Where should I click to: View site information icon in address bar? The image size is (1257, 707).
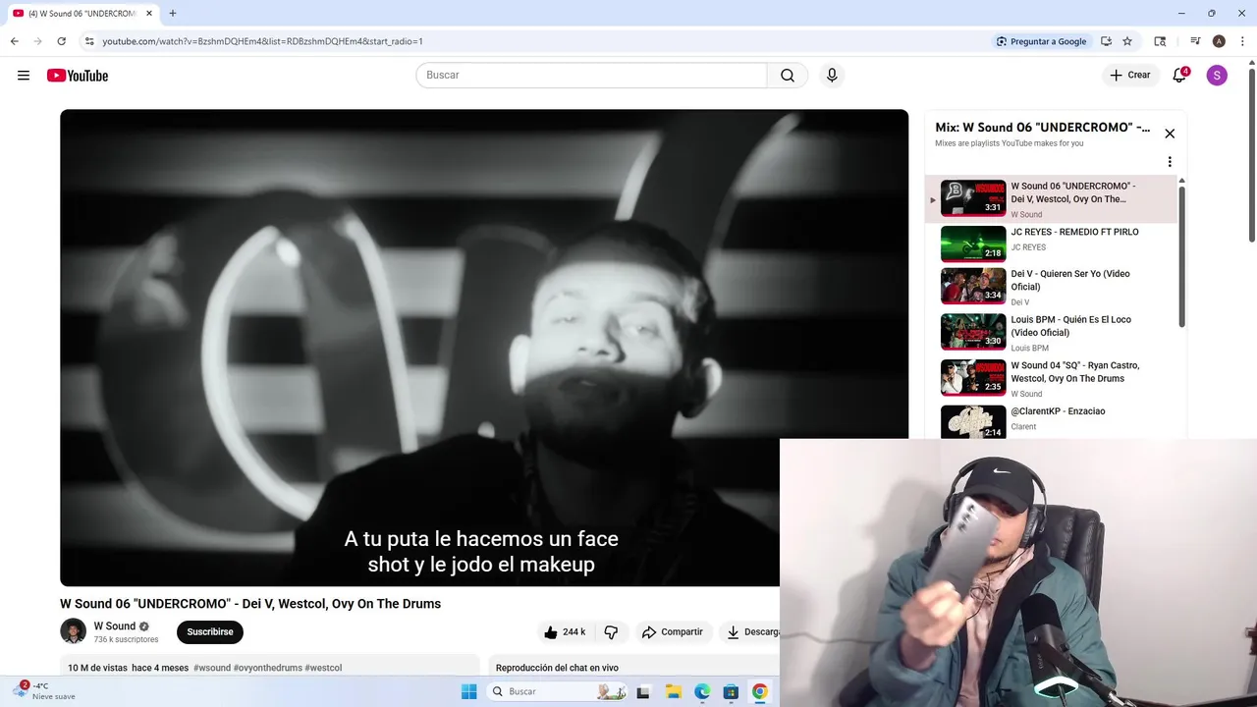click(x=89, y=41)
